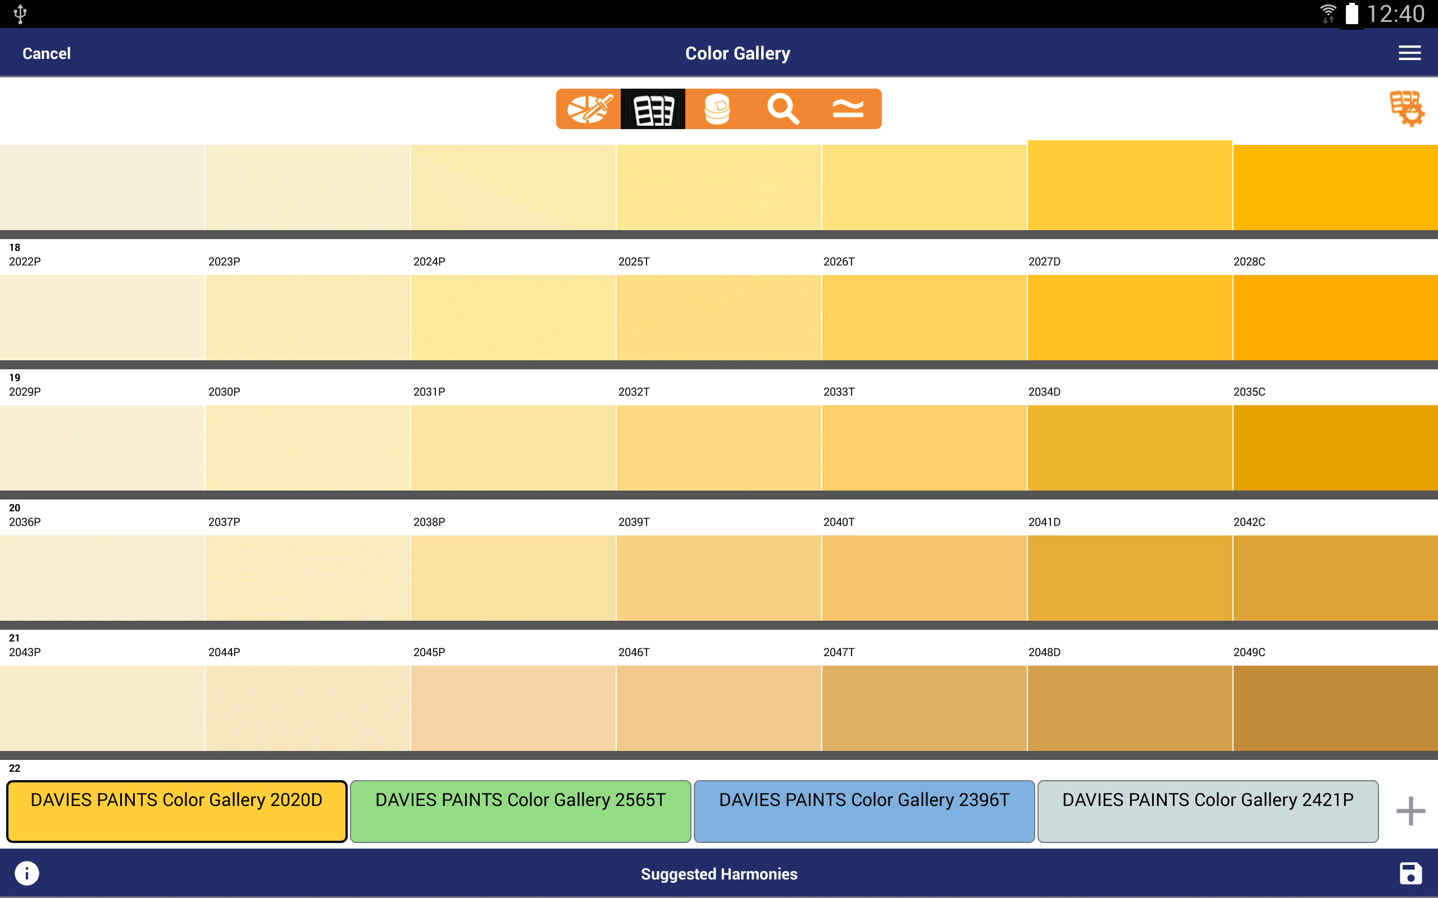Screen dimensions: 1438x898
Task: Save the palette with the floppy disk icon
Action: pyautogui.click(x=1410, y=873)
